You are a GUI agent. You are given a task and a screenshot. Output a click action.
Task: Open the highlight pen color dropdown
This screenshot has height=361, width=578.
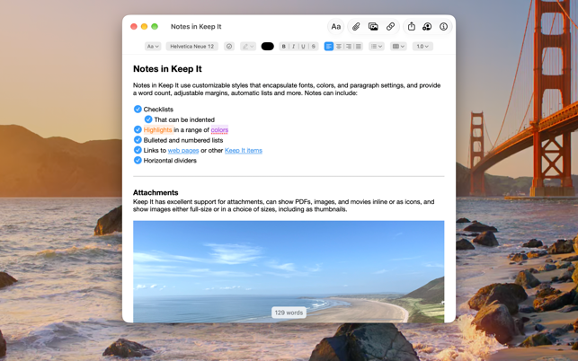[248, 47]
